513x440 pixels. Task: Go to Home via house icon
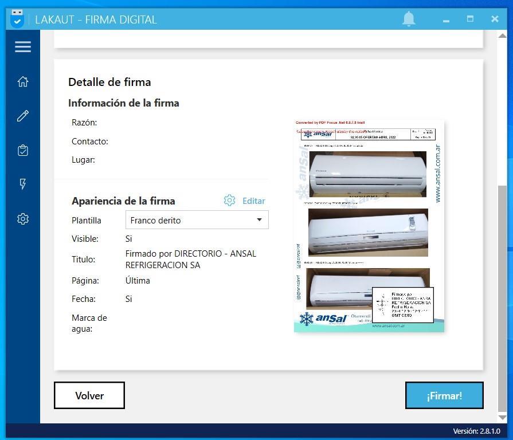pos(23,81)
